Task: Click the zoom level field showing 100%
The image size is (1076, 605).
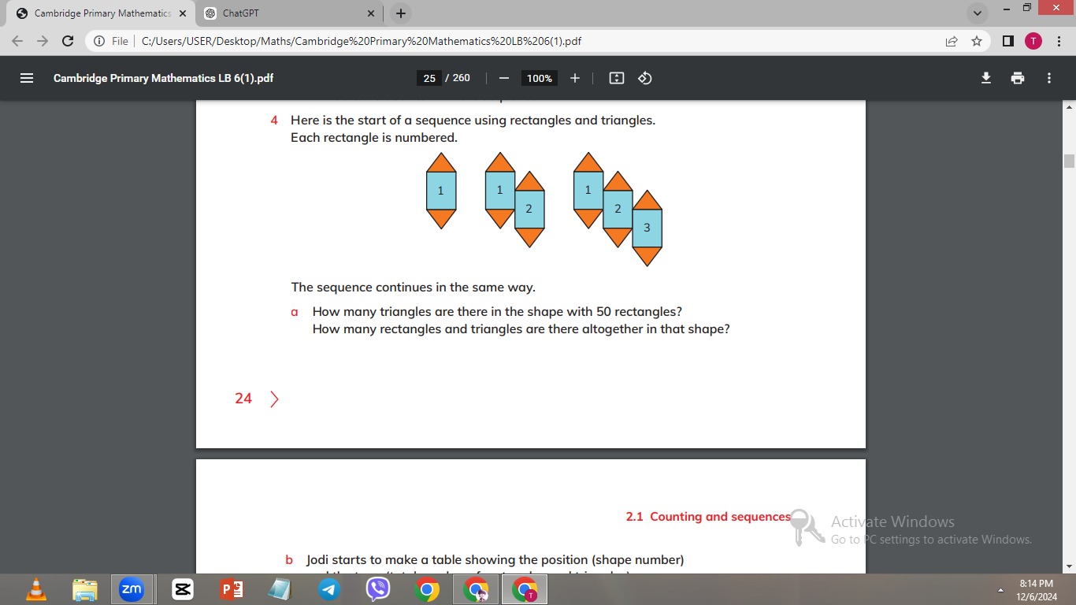Action: (x=540, y=78)
